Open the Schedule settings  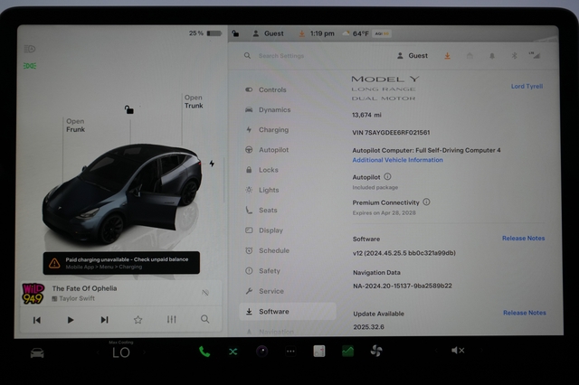point(274,250)
